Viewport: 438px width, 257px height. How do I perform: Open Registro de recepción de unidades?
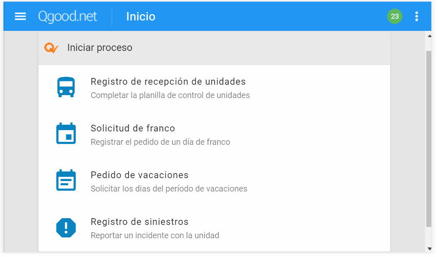pos(168,81)
